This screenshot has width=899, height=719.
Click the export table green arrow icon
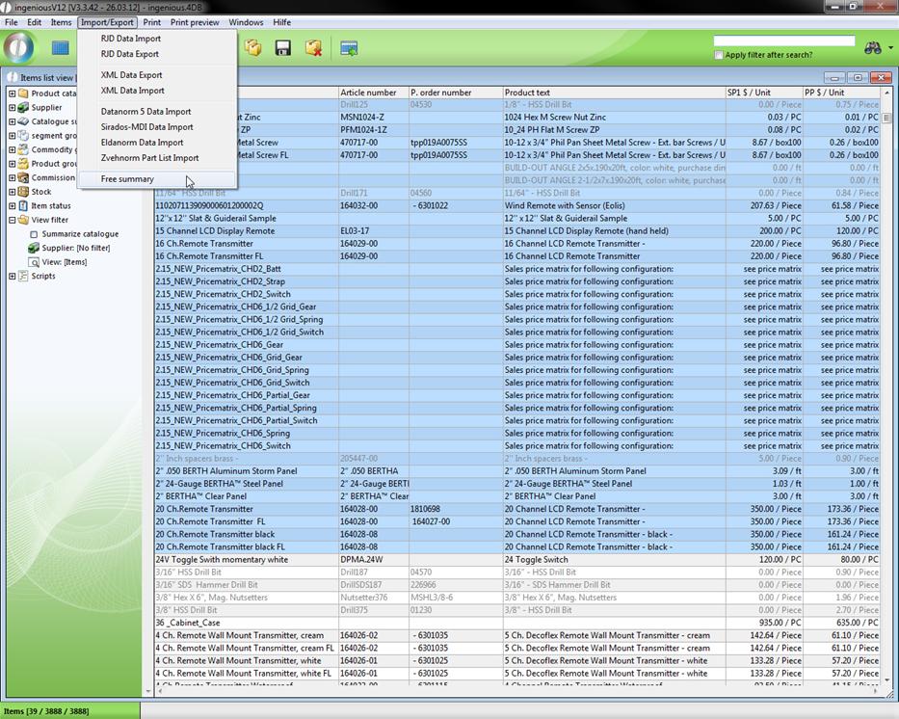(x=349, y=47)
